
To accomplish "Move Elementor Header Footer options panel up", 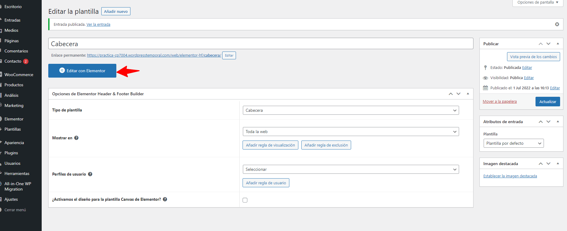I will click(x=451, y=94).
